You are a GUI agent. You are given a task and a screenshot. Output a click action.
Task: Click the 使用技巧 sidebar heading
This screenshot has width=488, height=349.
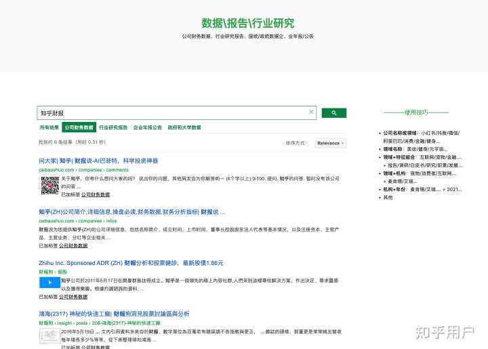pyautogui.click(x=416, y=112)
